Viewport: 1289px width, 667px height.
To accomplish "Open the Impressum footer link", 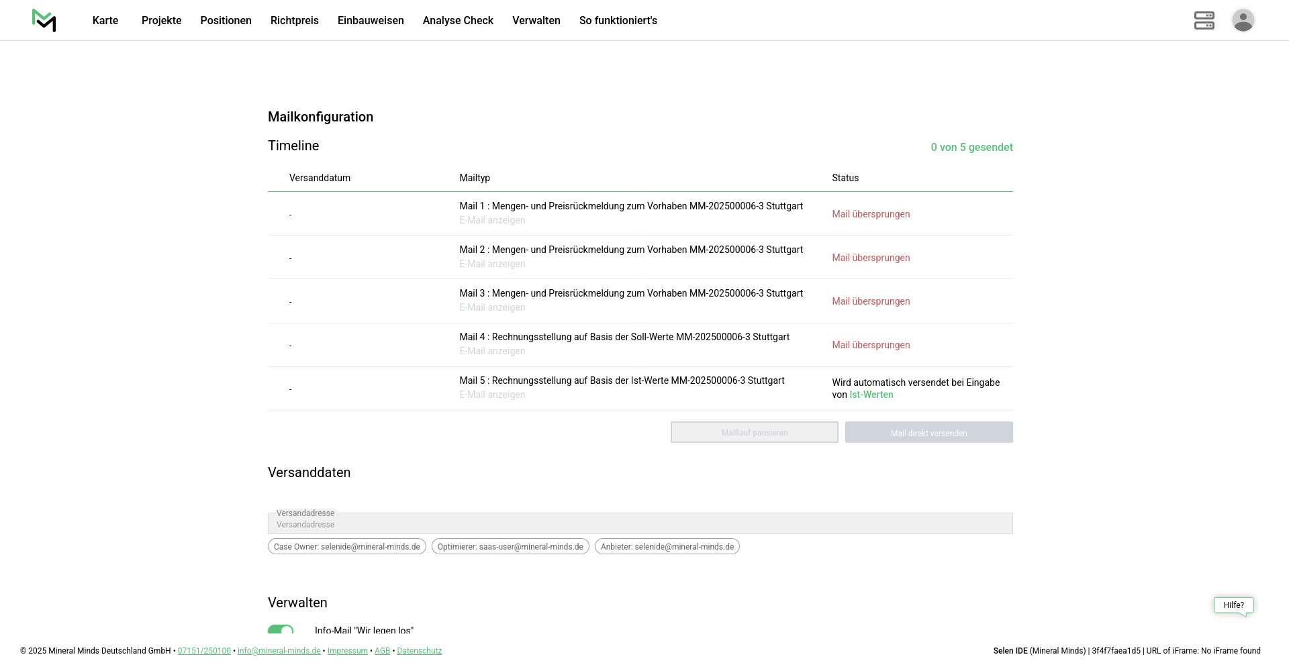I will coord(347,651).
